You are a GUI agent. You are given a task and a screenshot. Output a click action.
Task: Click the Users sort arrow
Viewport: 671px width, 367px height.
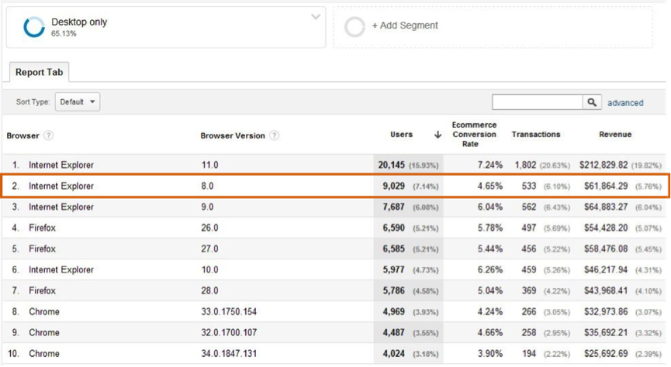tap(438, 135)
